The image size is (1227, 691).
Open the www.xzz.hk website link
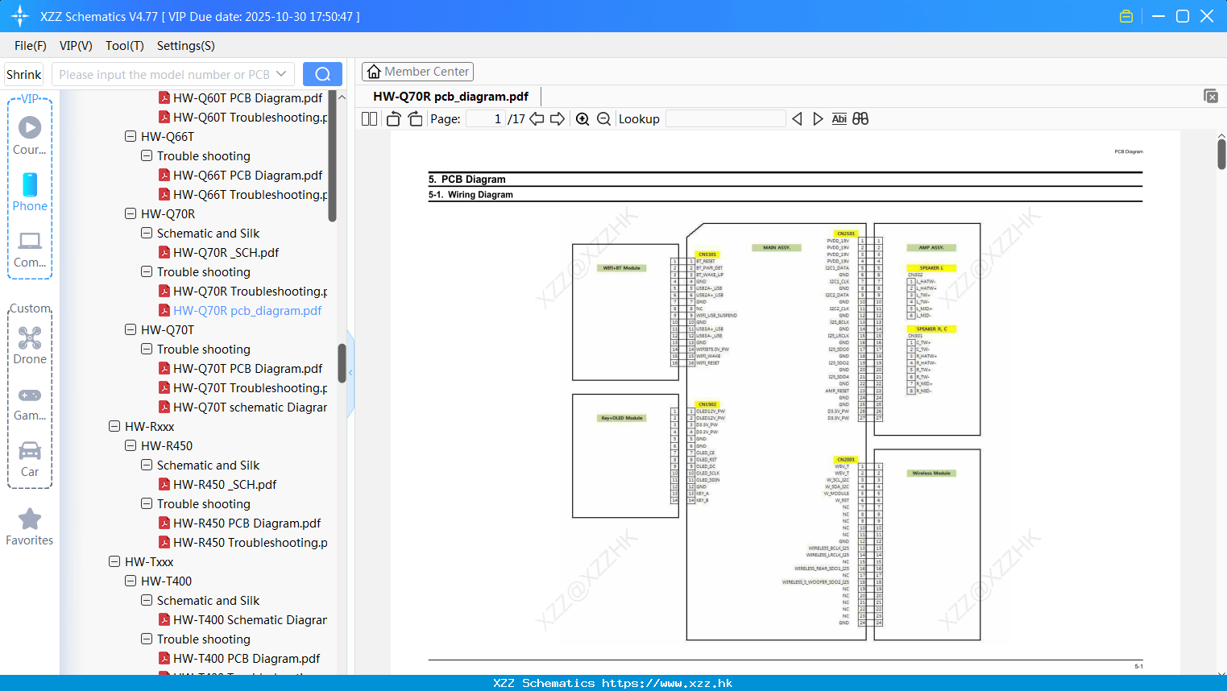coord(667,683)
